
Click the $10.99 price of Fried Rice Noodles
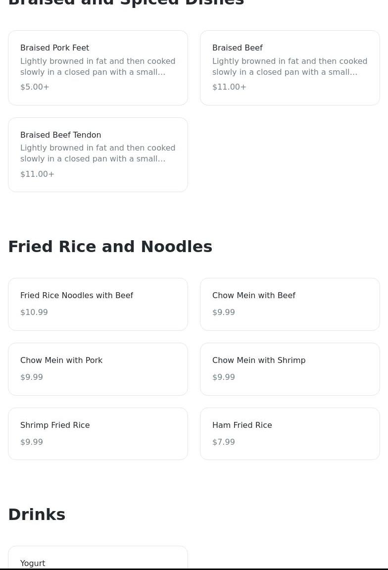coord(34,312)
